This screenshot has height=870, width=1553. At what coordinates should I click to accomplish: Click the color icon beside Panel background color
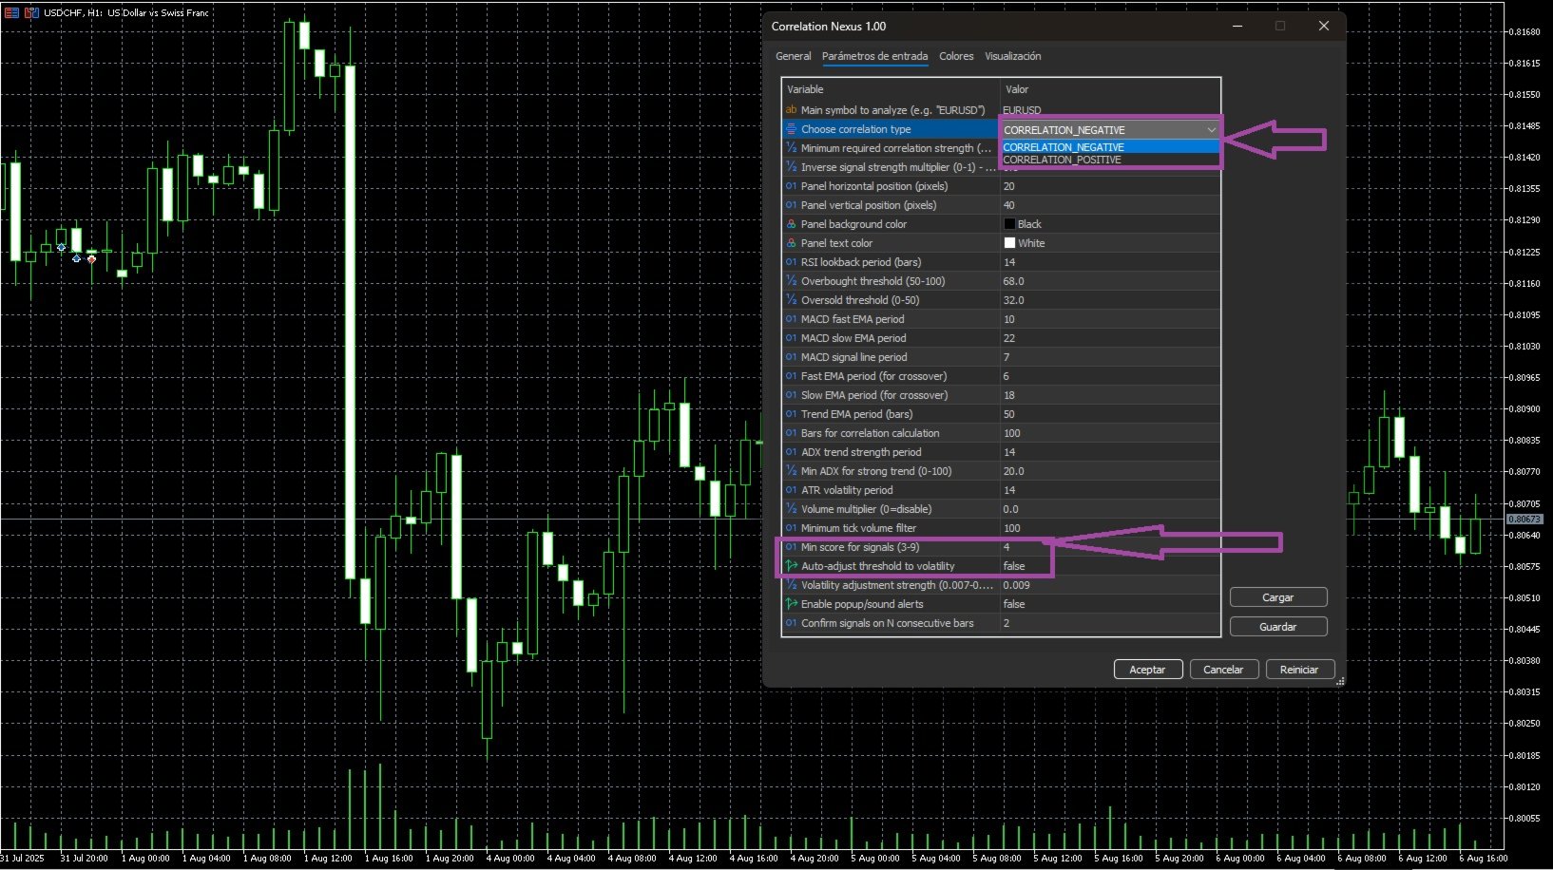click(x=791, y=224)
